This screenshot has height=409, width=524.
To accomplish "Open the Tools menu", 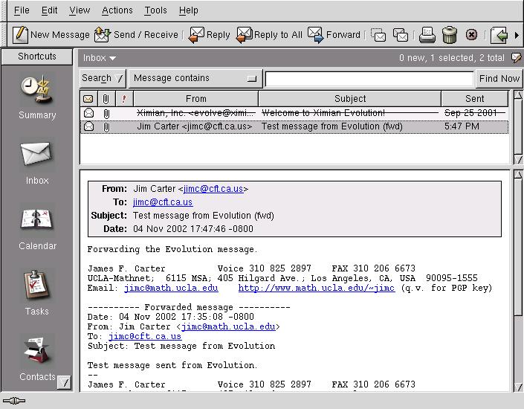I will coord(155,10).
